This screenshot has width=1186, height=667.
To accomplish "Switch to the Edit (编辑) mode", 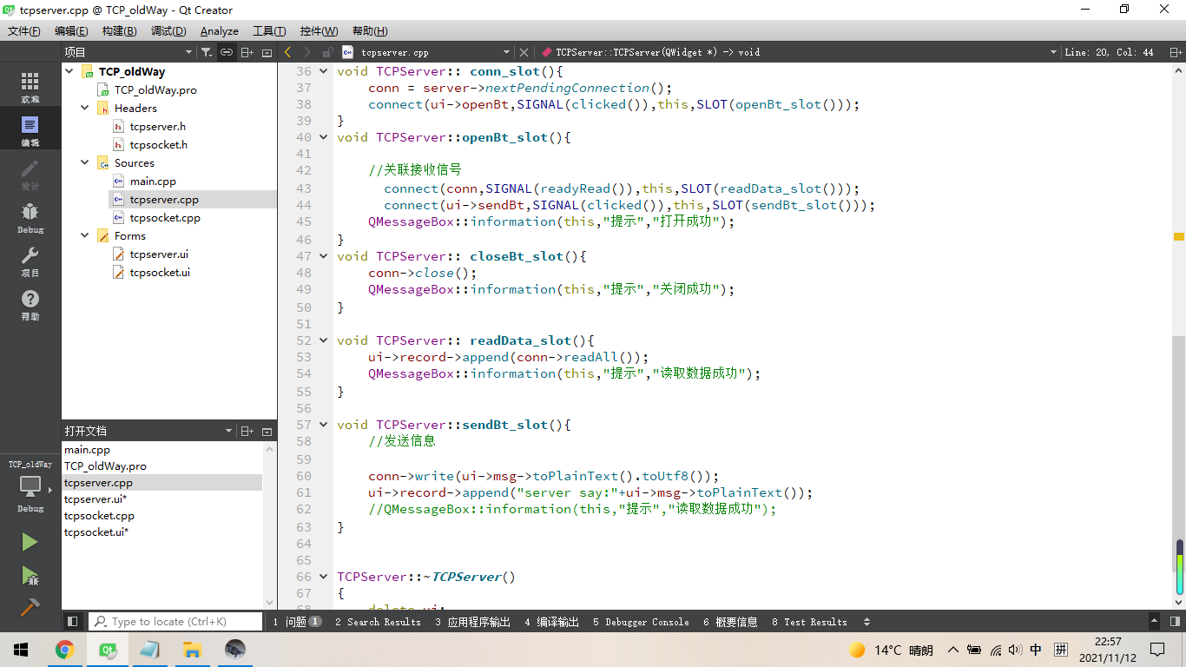I will point(30,130).
